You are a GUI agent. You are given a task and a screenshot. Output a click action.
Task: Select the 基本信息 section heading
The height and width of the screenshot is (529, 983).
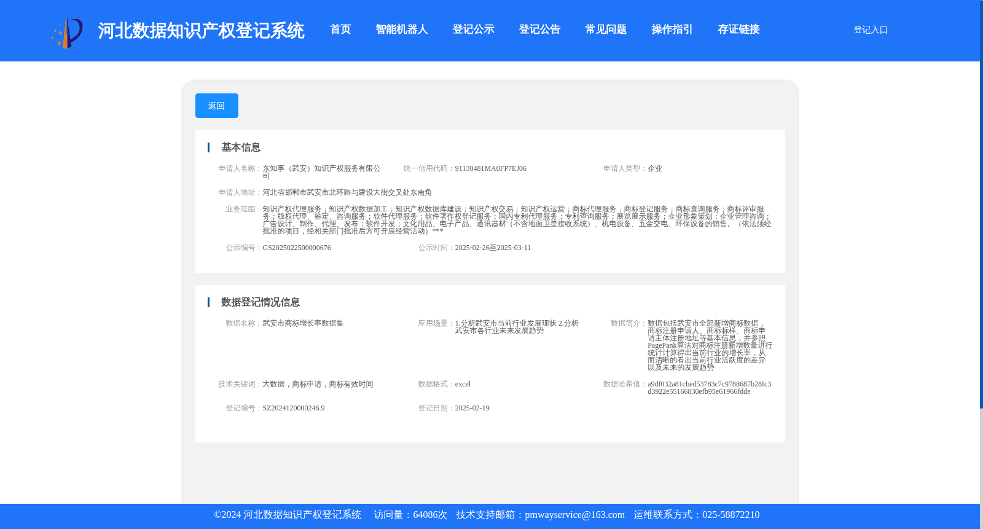click(241, 147)
